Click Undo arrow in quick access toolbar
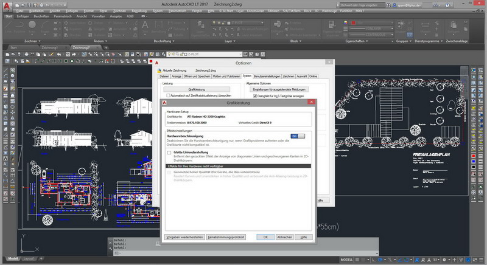487x265 pixels. (48, 5)
